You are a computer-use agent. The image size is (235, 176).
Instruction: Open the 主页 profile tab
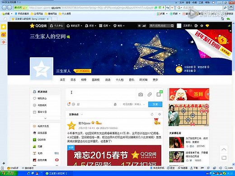tap(62, 80)
